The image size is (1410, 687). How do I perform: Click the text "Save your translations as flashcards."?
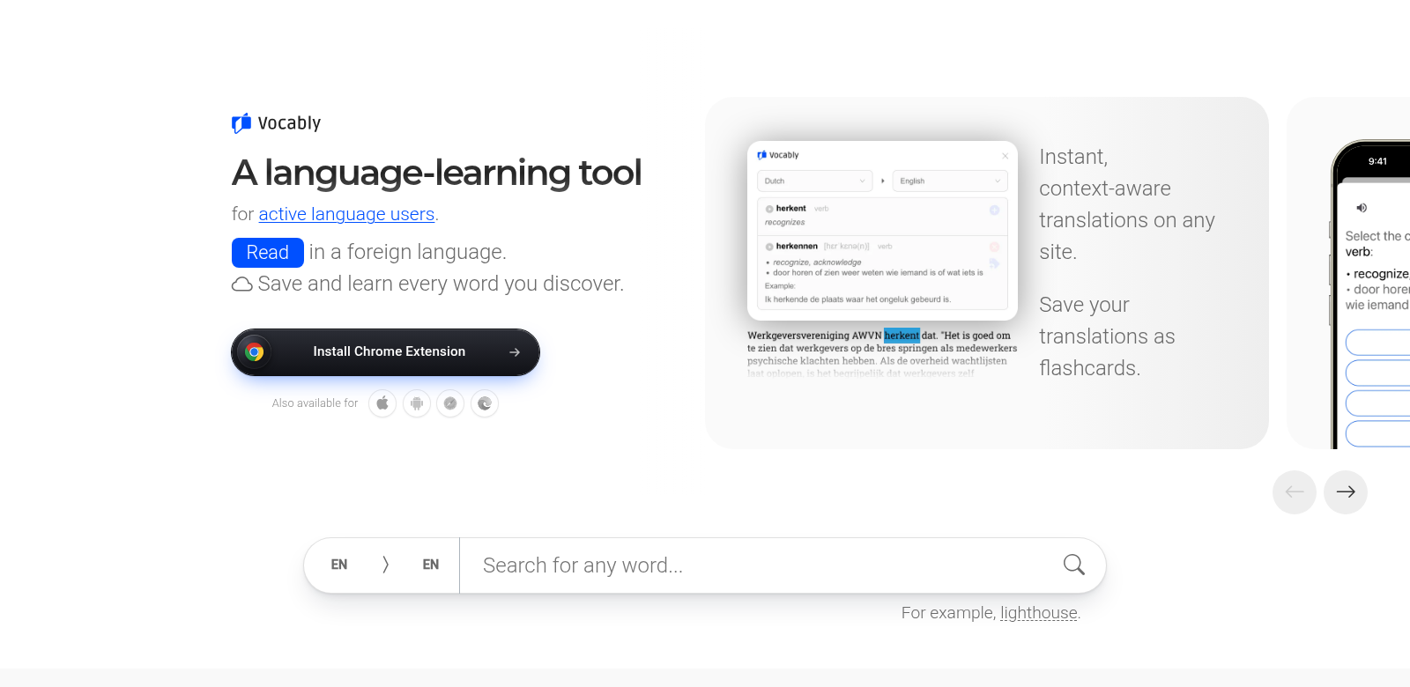(x=1107, y=336)
